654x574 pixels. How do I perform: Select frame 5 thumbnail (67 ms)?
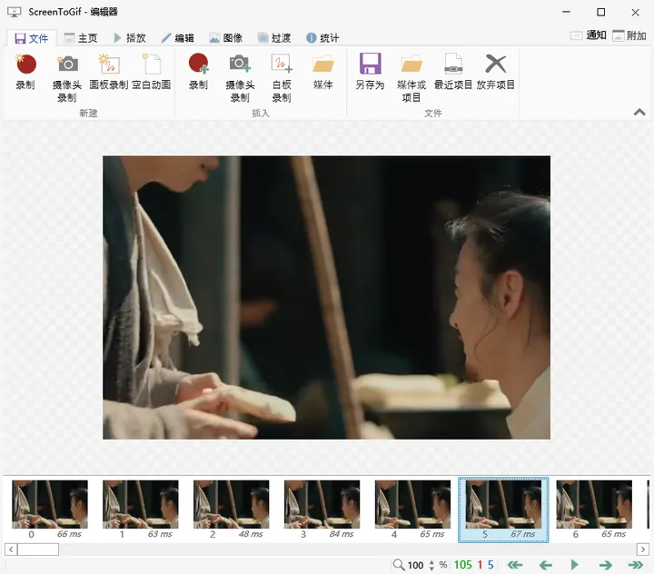503,510
